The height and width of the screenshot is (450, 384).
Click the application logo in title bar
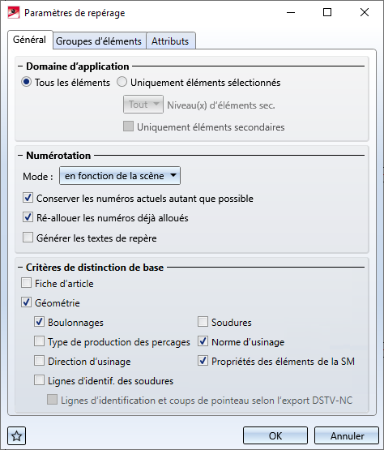point(14,13)
